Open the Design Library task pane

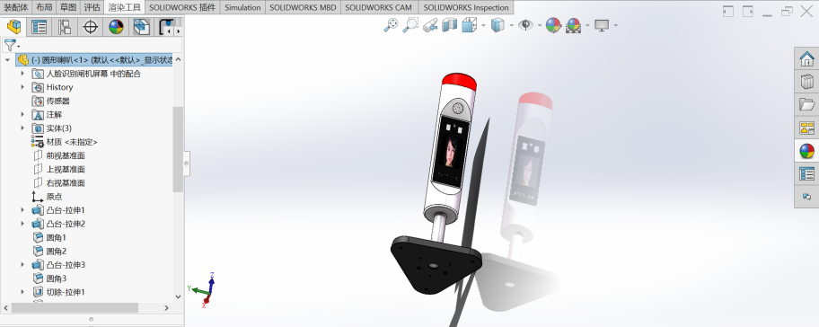pyautogui.click(x=807, y=82)
